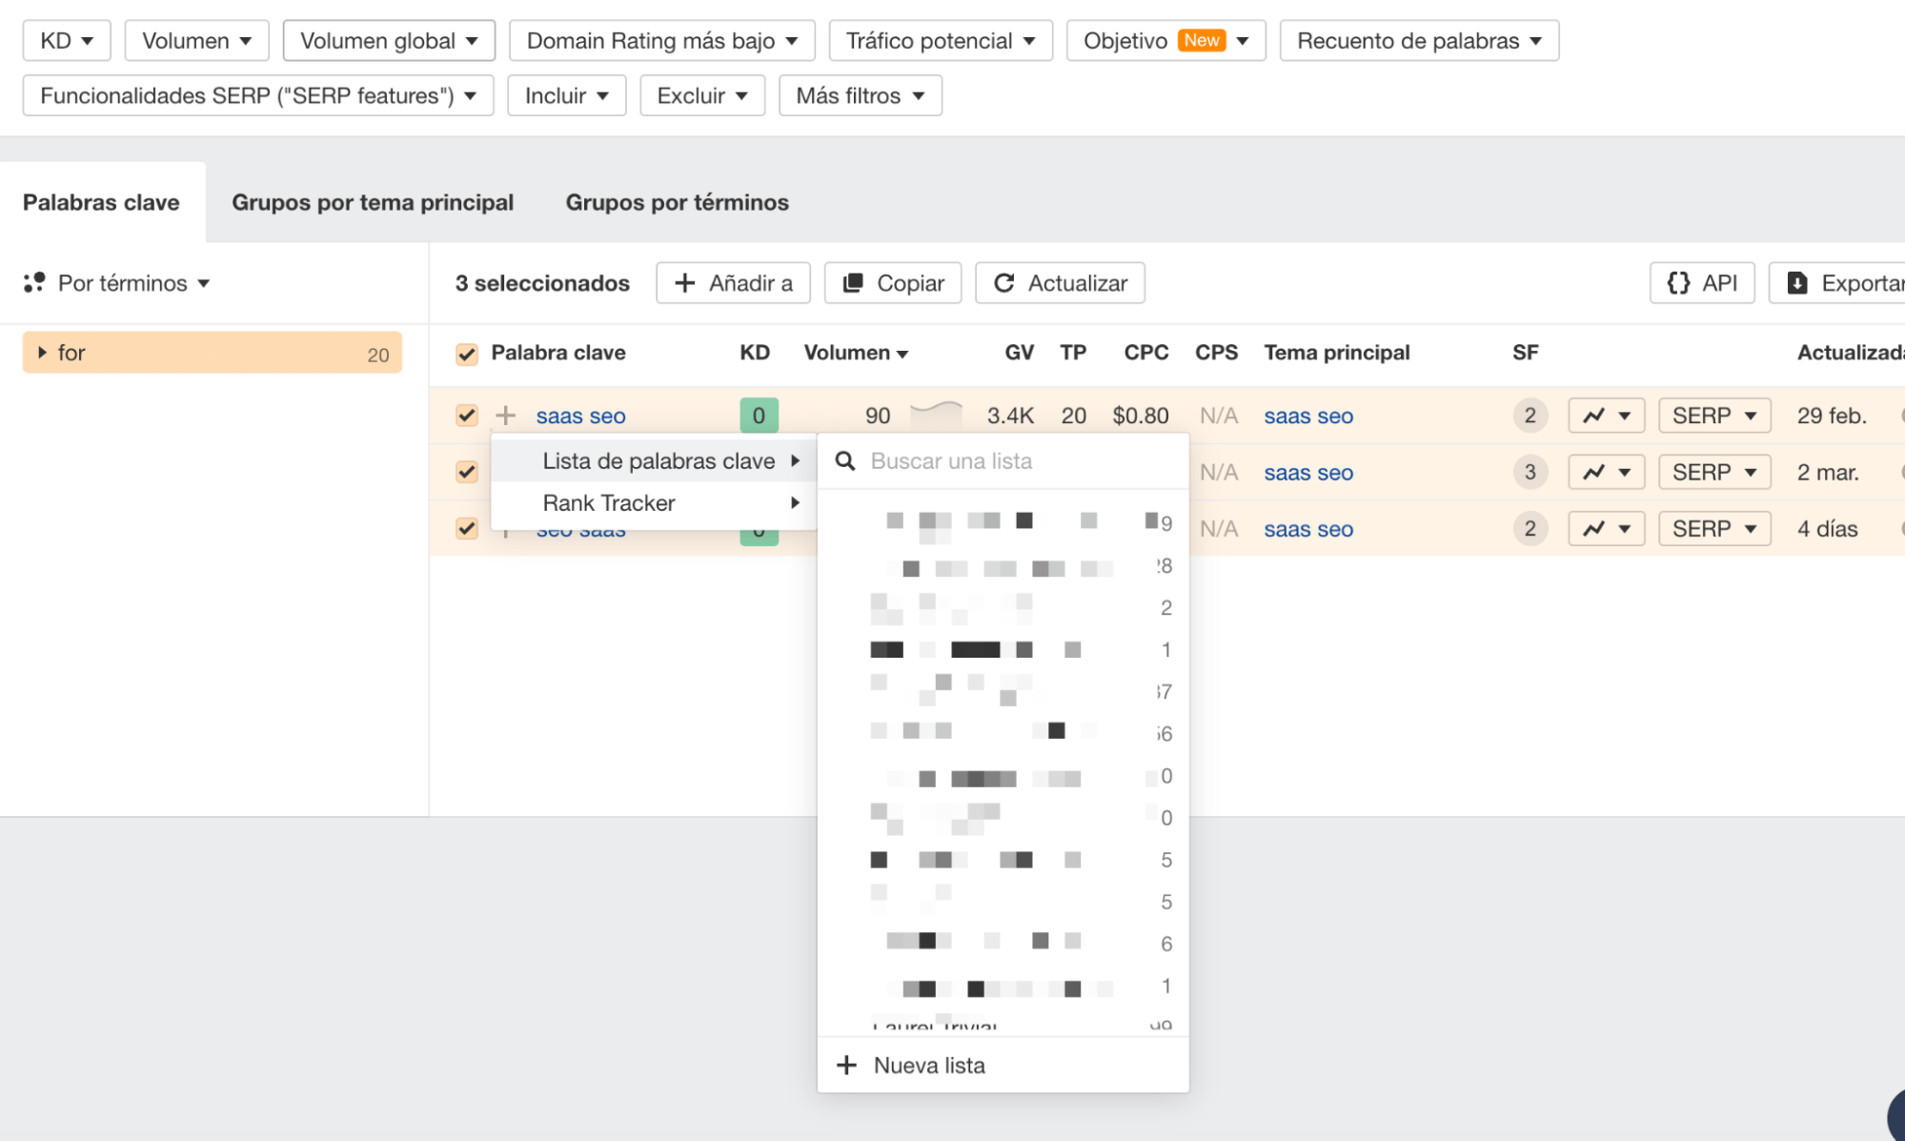
Task: Open the API curly braces button
Action: (x=1701, y=283)
